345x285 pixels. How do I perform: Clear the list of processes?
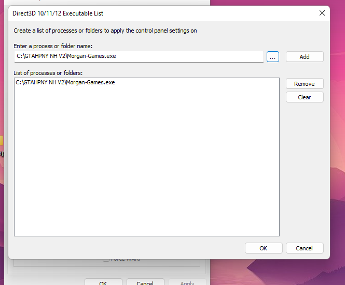tap(305, 97)
